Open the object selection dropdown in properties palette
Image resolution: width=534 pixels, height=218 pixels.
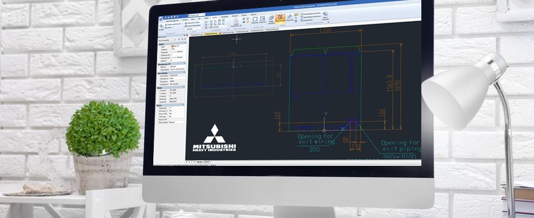pos(167,40)
